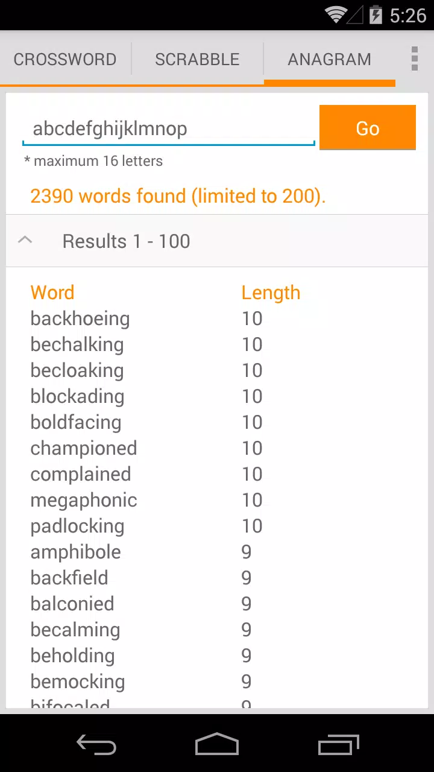Select the Anagram tab
This screenshot has height=772, width=434.
click(329, 59)
